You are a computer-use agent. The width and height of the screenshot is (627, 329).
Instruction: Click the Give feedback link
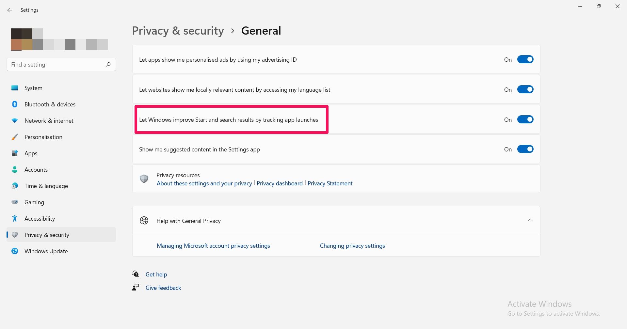163,288
